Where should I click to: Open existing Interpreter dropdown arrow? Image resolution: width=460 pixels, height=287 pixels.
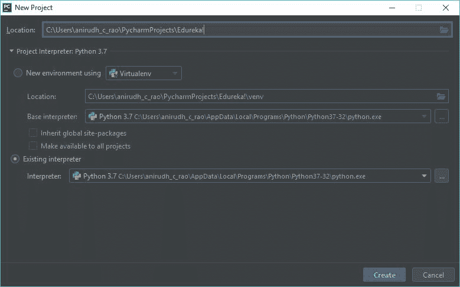pos(424,176)
